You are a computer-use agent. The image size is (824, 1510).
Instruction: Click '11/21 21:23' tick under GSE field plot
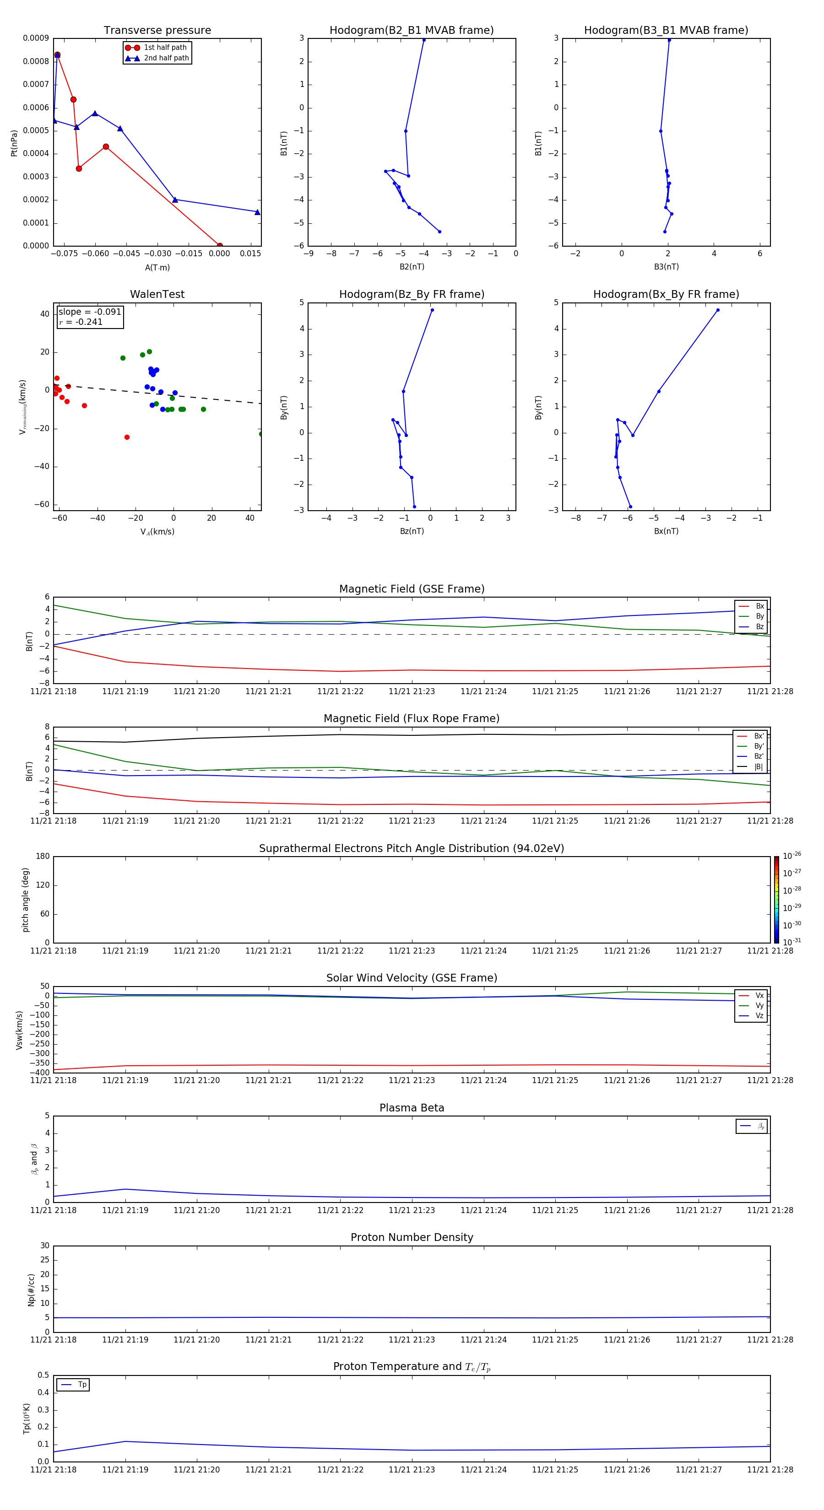(x=412, y=692)
